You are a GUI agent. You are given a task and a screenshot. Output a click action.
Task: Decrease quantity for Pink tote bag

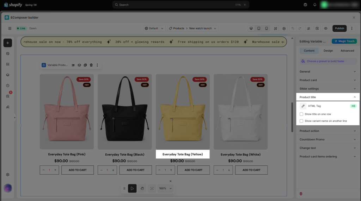tap(43, 170)
